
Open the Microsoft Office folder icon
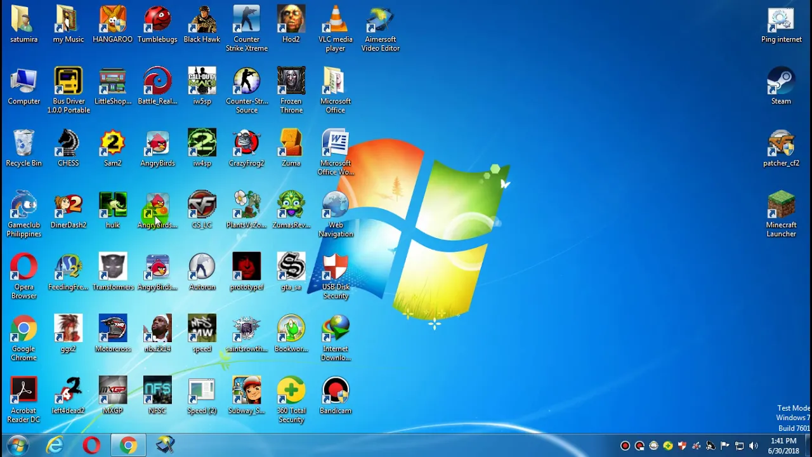(x=336, y=91)
